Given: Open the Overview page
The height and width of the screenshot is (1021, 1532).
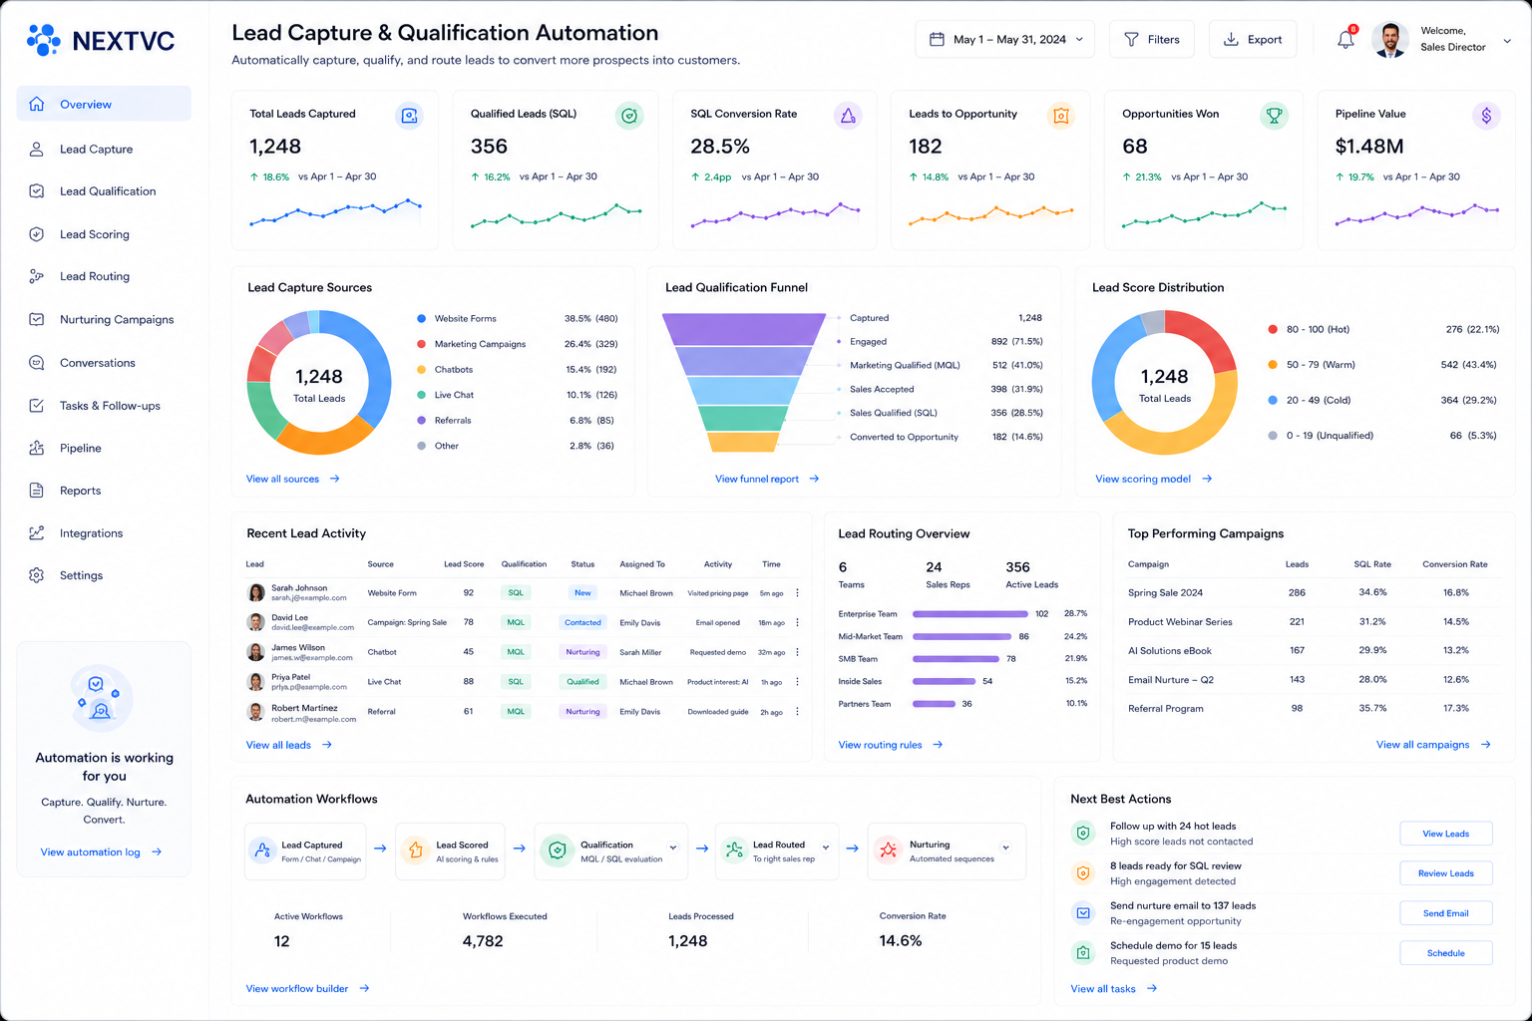Looking at the screenshot, I should pyautogui.click(x=104, y=104).
